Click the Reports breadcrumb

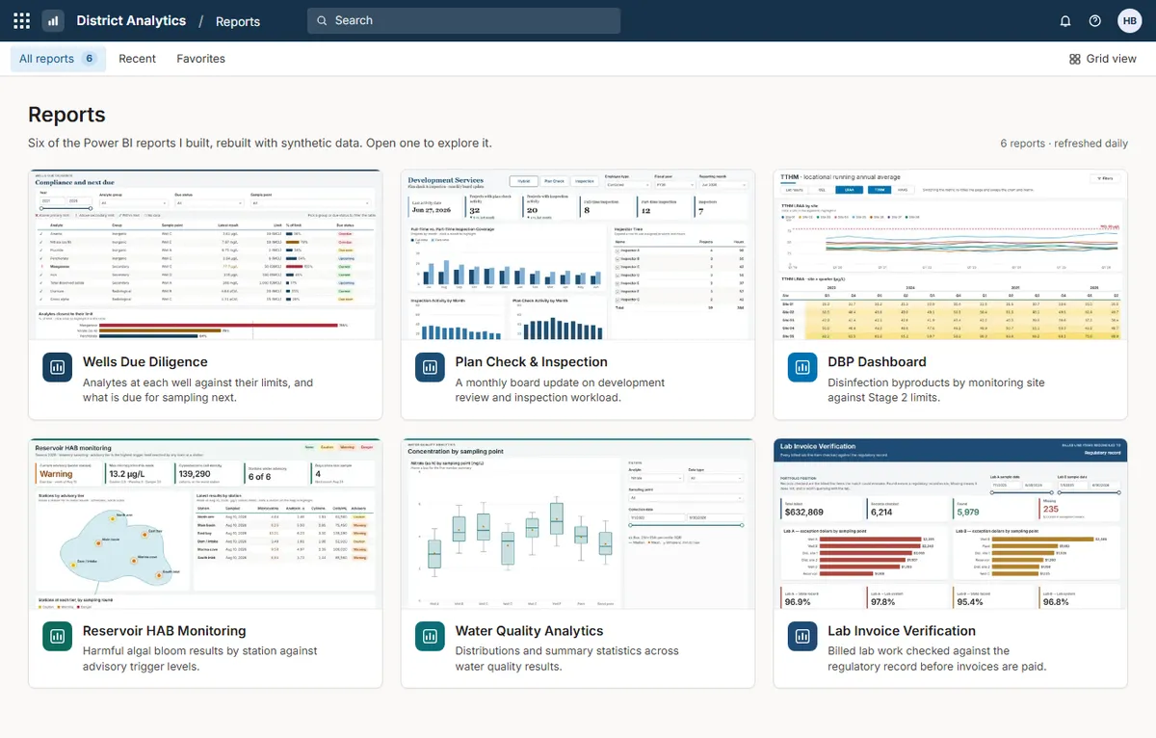click(x=238, y=21)
